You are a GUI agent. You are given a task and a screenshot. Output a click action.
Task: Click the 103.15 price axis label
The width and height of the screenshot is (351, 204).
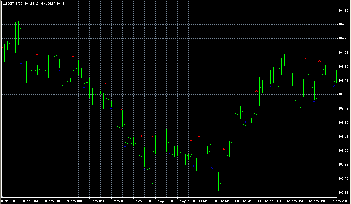pyautogui.click(x=343, y=137)
